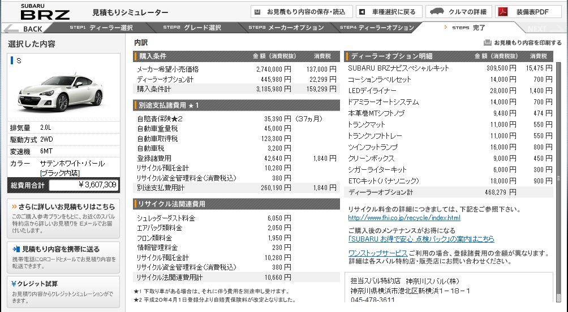The height and width of the screenshot is (312, 568).
Task: Click ETCキット（パナソニック） option row
Action: click(449, 181)
